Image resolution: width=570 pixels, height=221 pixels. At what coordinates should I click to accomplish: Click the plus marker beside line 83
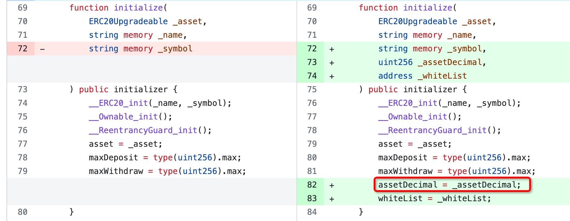(332, 199)
